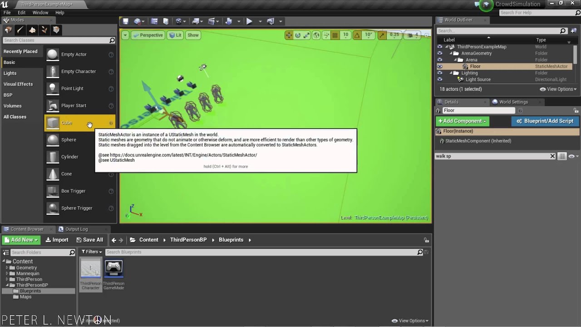
Task: Click the Play in editor button
Action: click(x=249, y=21)
